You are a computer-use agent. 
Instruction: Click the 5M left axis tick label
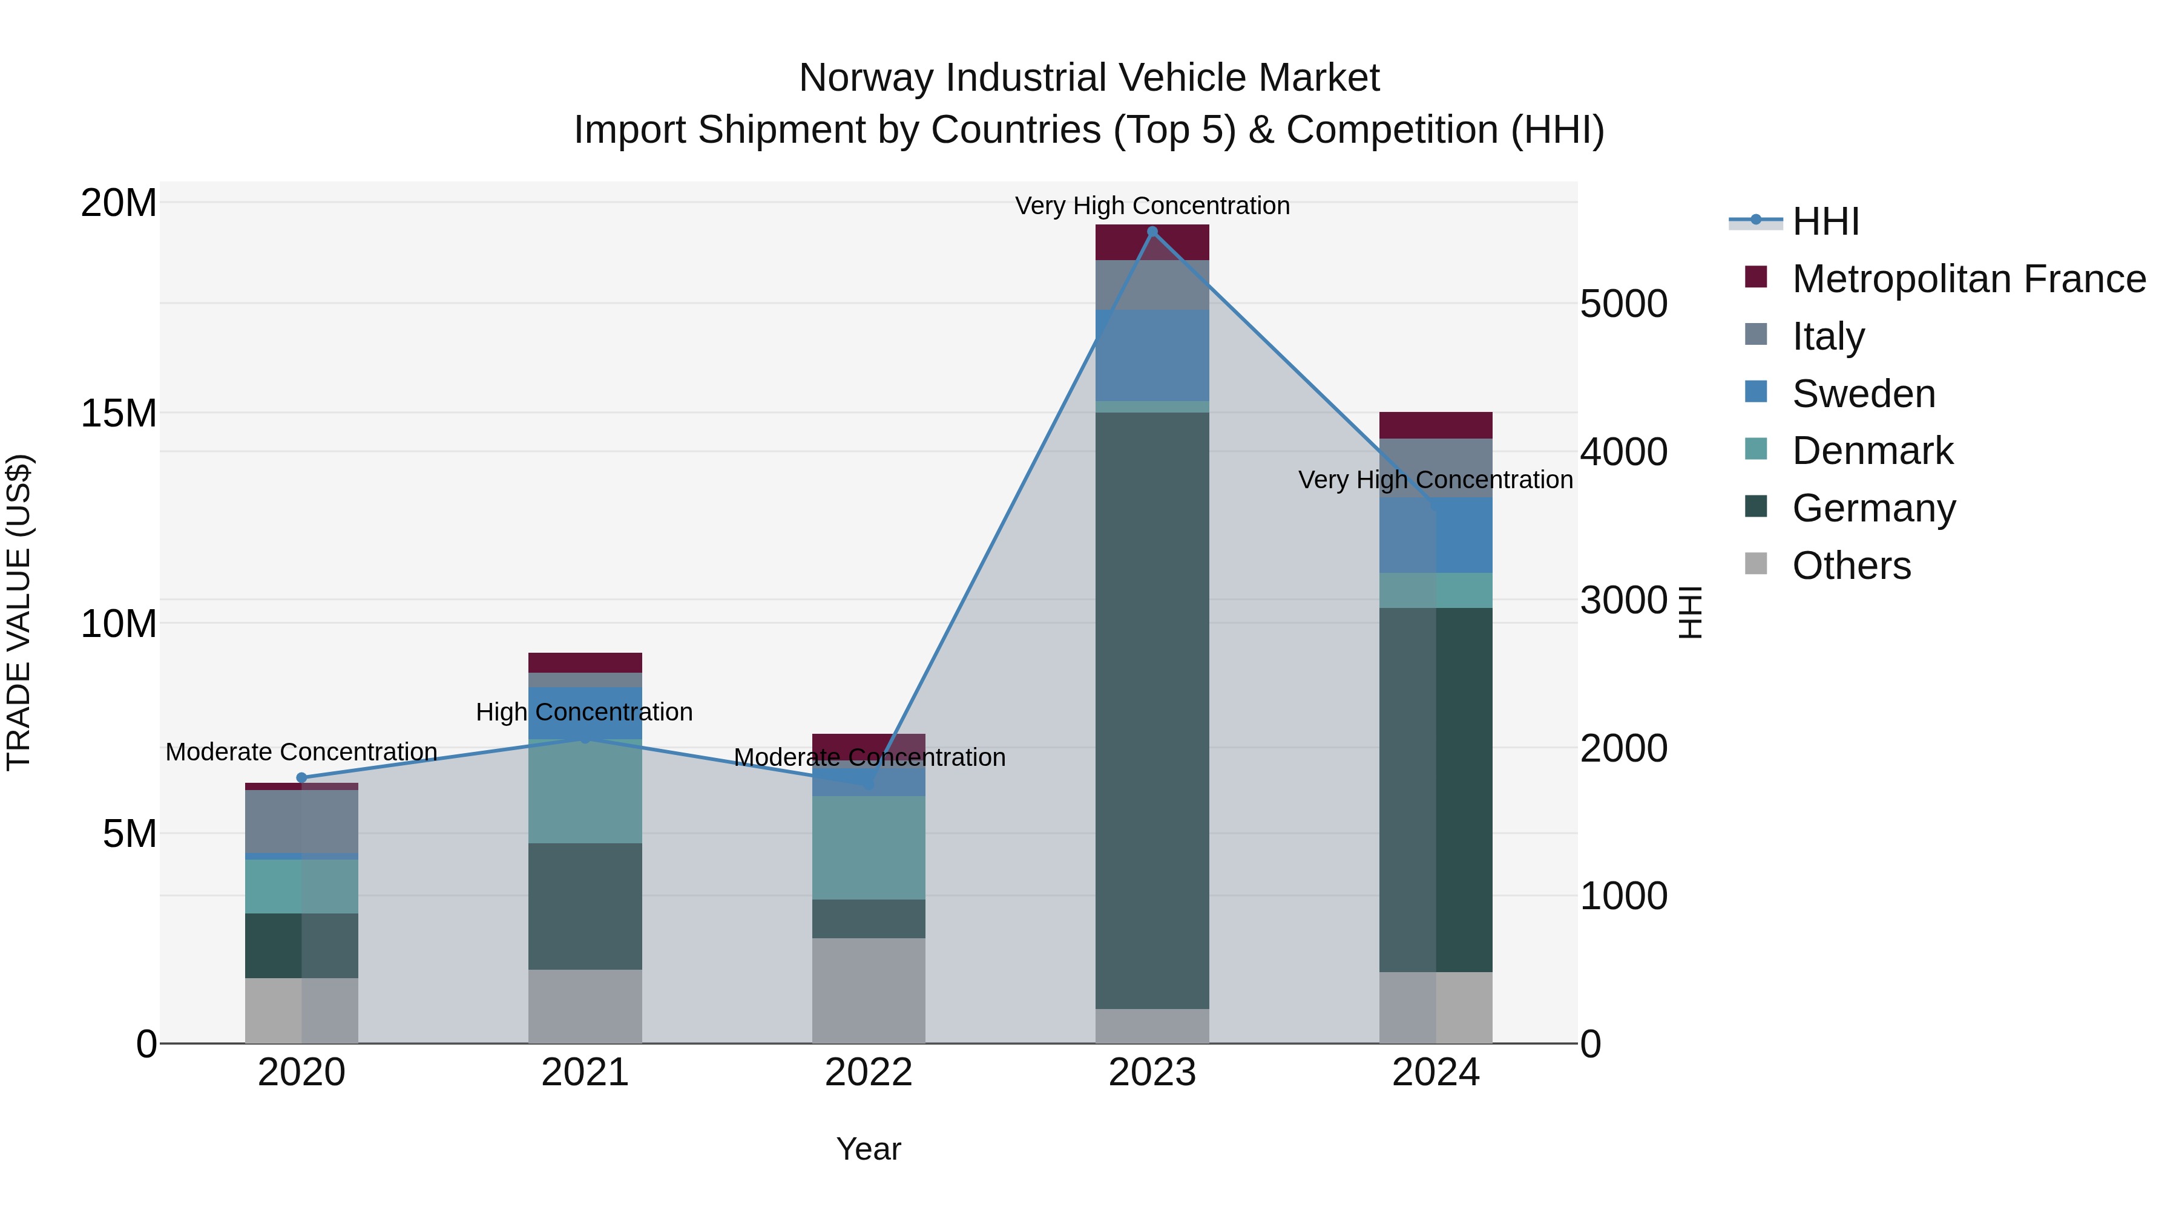(x=130, y=834)
